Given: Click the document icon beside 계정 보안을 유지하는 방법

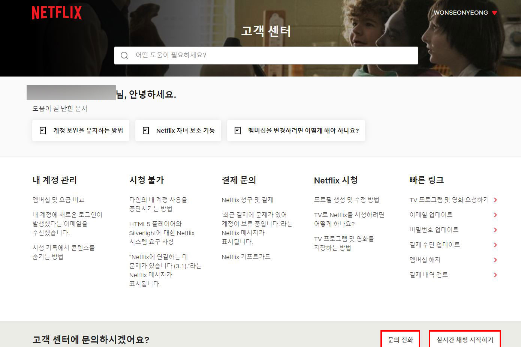Looking at the screenshot, I should pos(43,131).
